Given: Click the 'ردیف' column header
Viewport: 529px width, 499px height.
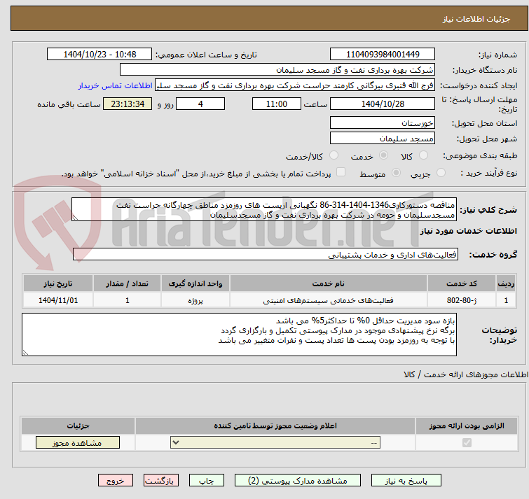Looking at the screenshot, I should pos(506,283).
